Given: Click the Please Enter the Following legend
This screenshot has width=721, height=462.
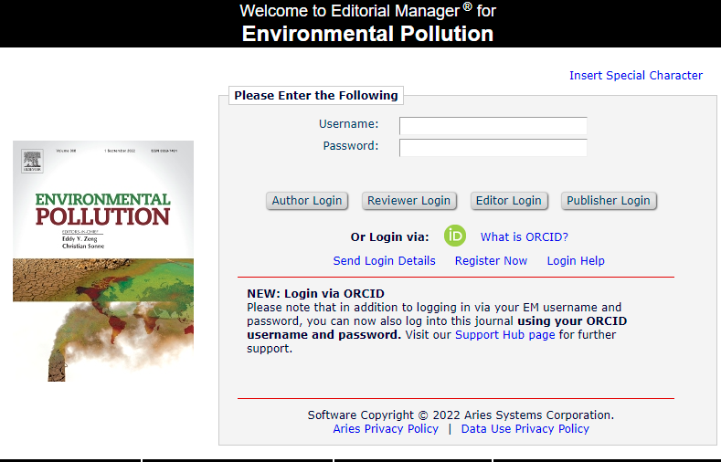Looking at the screenshot, I should coord(316,95).
